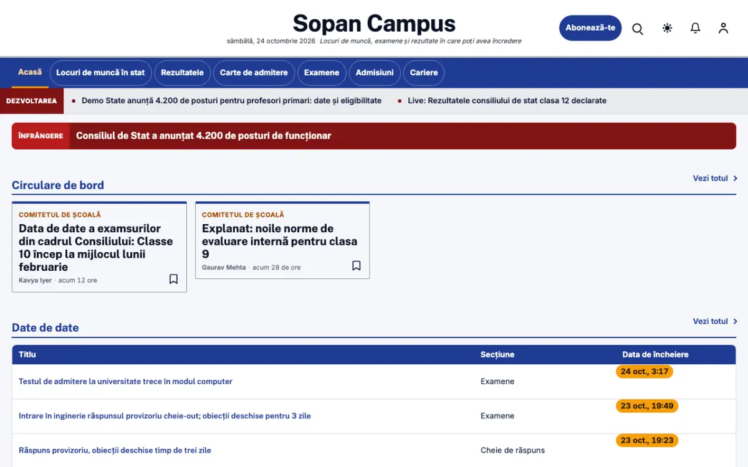Open notifications bell icon
748x467 pixels.
point(696,28)
